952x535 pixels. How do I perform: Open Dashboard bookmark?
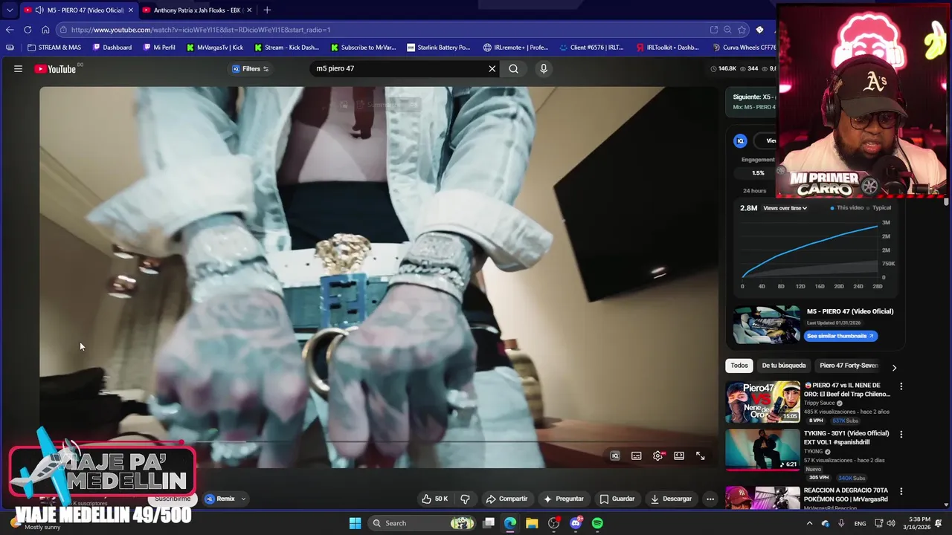112,48
